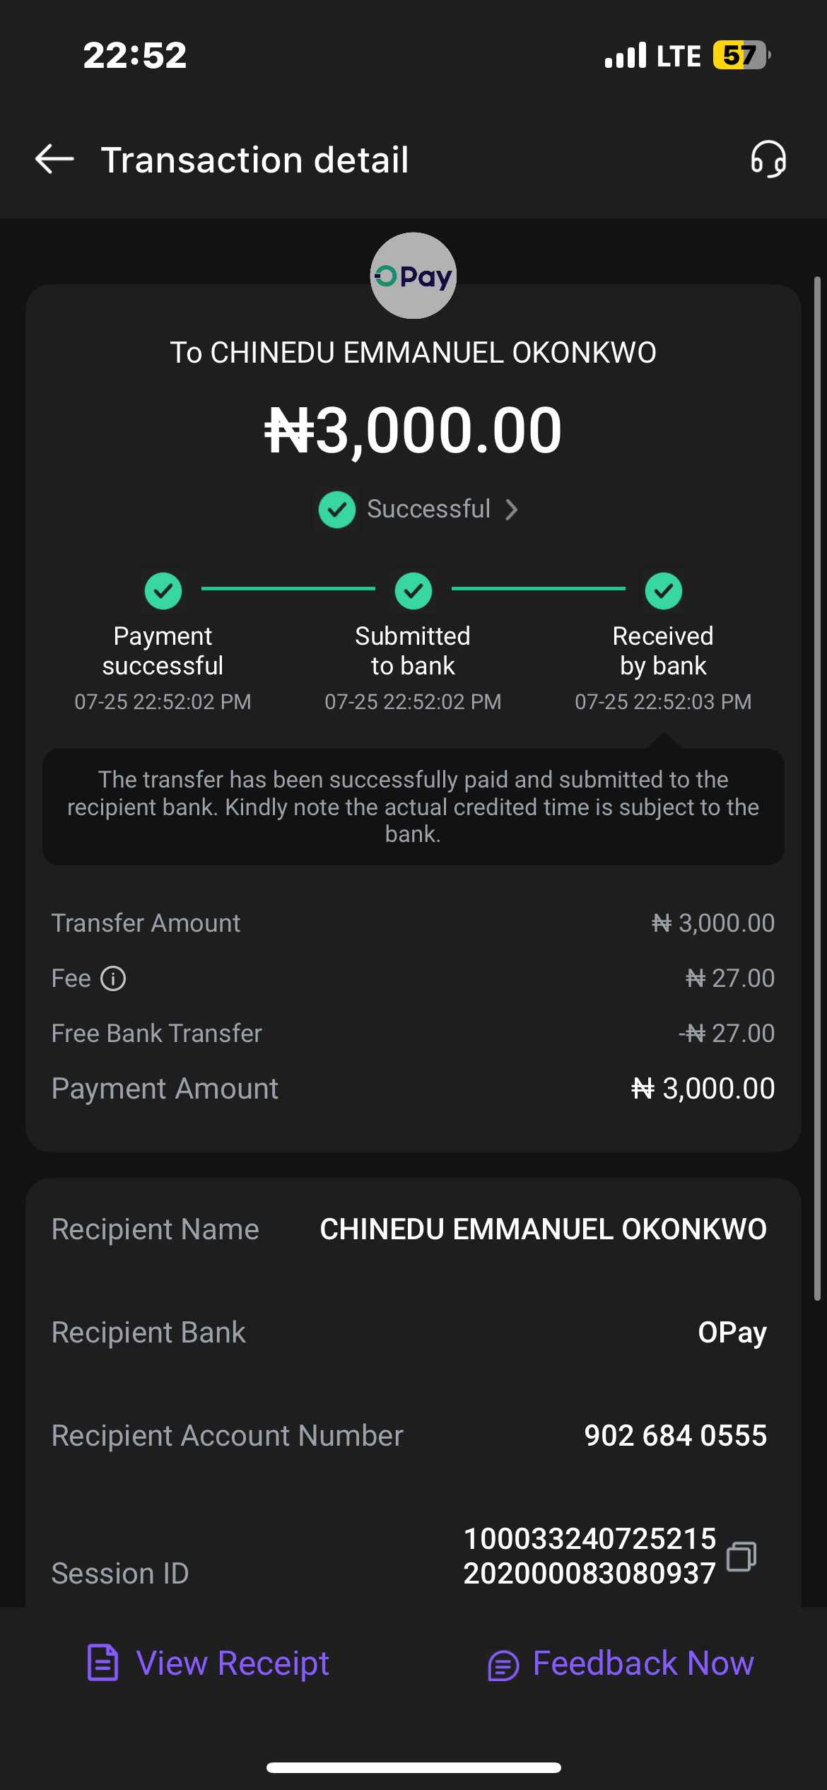Viewport: 827px width, 1790px height.
Task: Tap the OPay logo avatar
Action: (x=413, y=276)
